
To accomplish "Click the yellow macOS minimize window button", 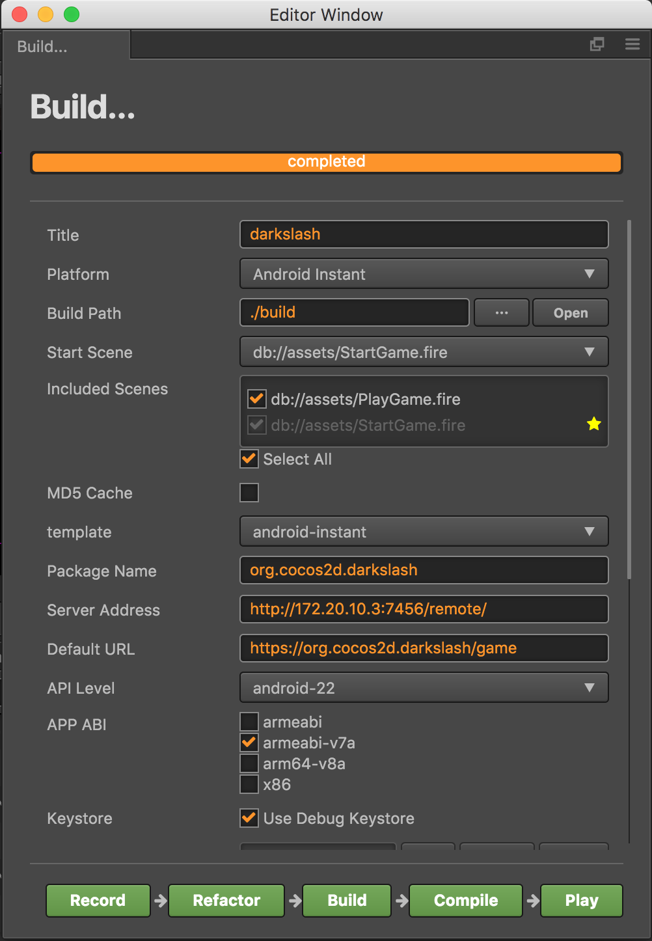I will pos(46,14).
